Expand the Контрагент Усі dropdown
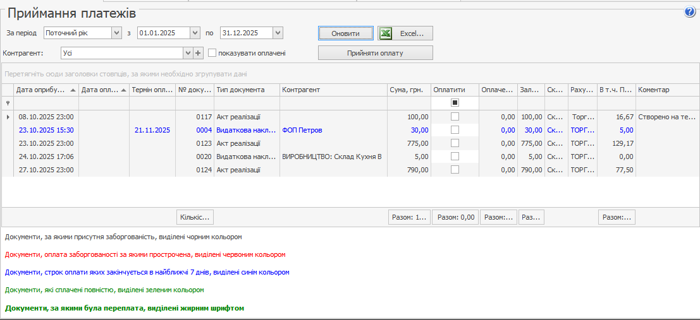Screen dimensions: 700x320 (187, 53)
